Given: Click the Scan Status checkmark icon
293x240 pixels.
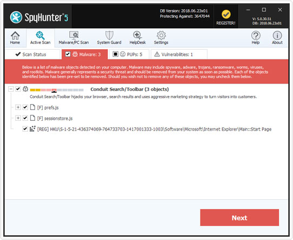Looking at the screenshot, I should coord(18,54).
